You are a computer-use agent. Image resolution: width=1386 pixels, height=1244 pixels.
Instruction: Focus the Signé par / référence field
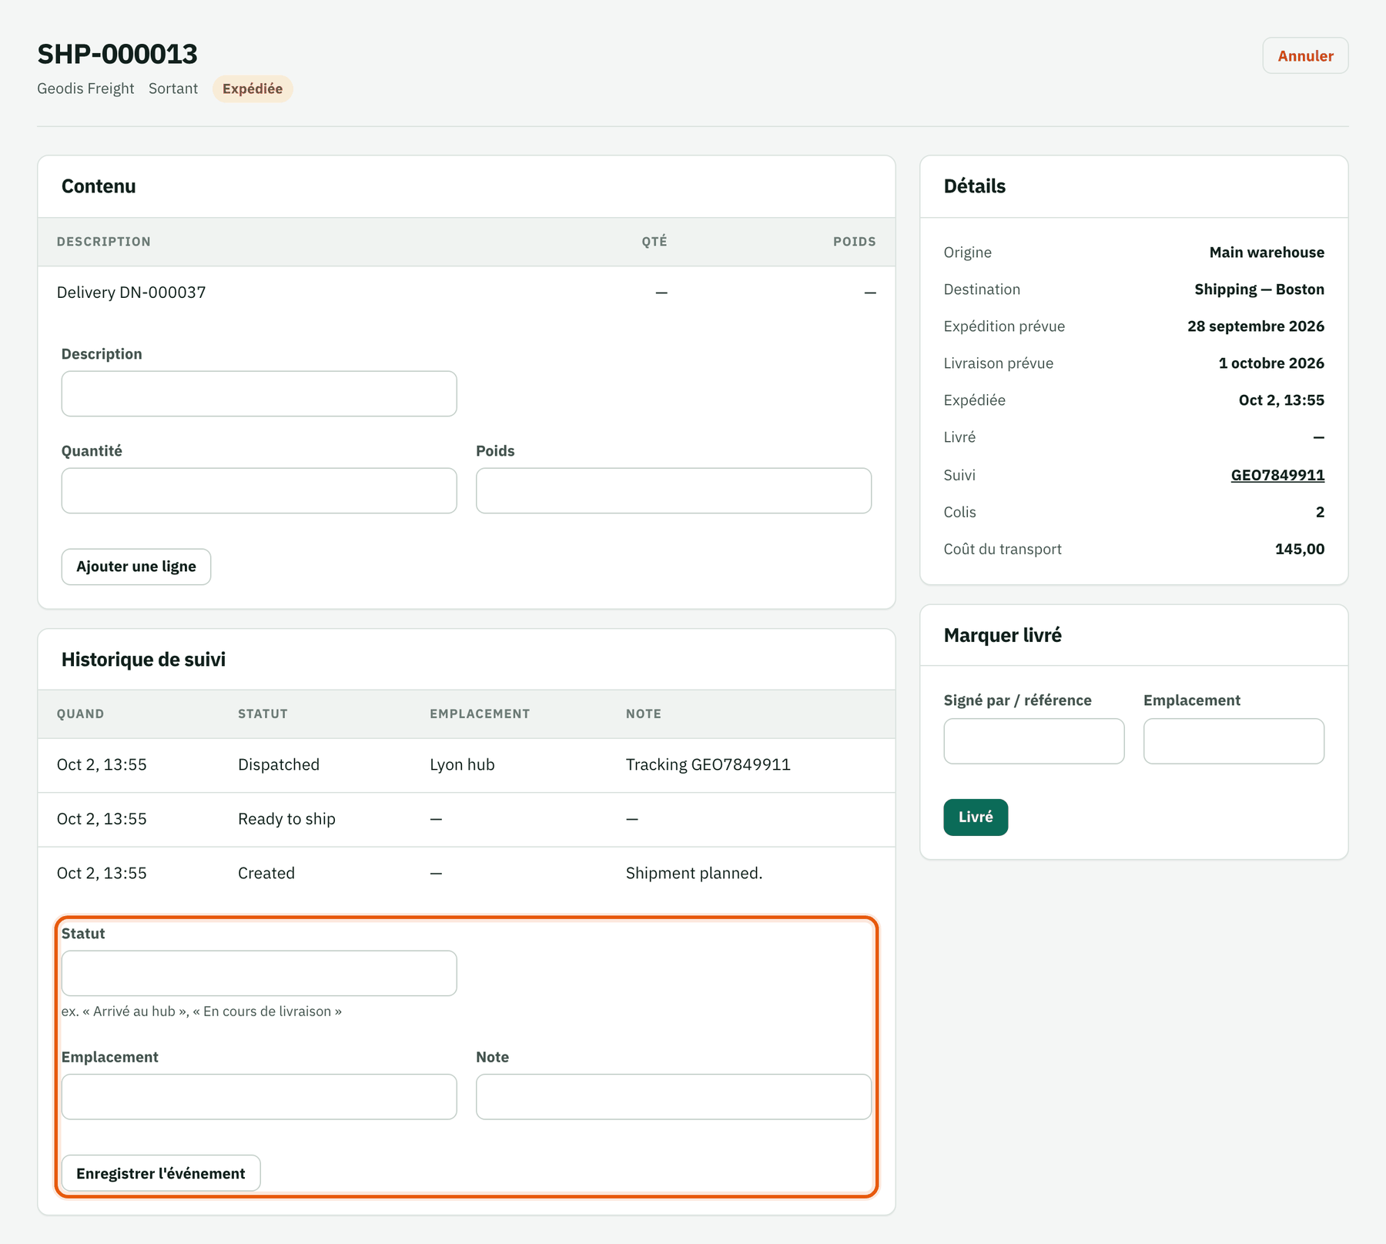coord(1034,741)
